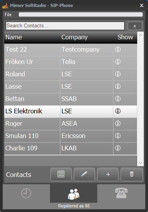Delete contact using trash can button
Viewport: 148px width, 212px height.
[x=132, y=174]
